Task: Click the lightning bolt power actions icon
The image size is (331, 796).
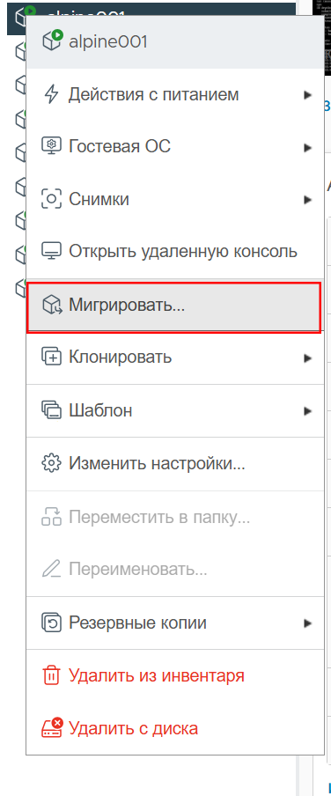Action: tap(51, 95)
